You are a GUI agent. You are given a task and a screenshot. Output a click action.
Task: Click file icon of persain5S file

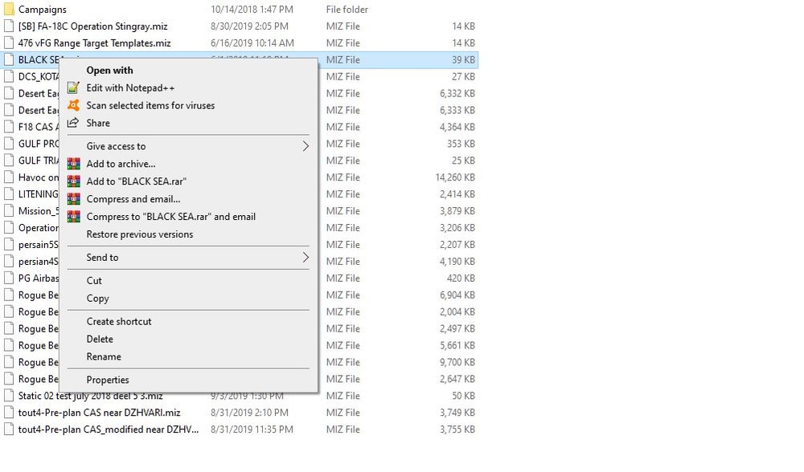(x=9, y=245)
